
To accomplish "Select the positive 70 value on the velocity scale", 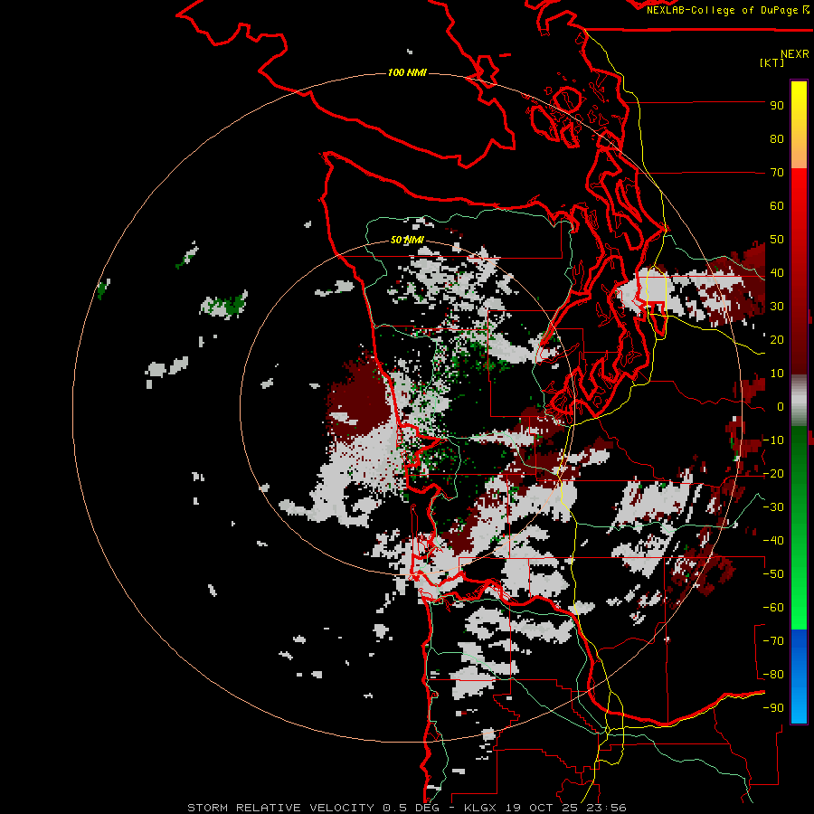I will pos(777,173).
